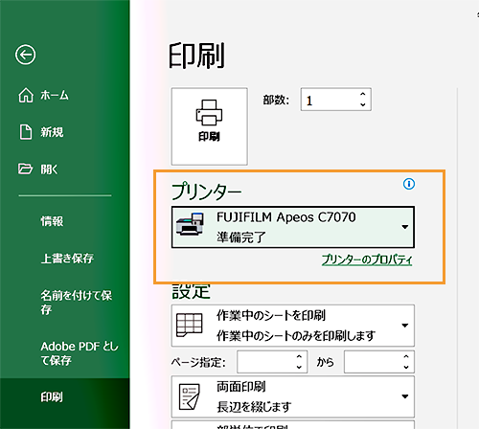This screenshot has height=429, width=479.
Task: Click the new document icon beside 新規
Action: coord(26,132)
